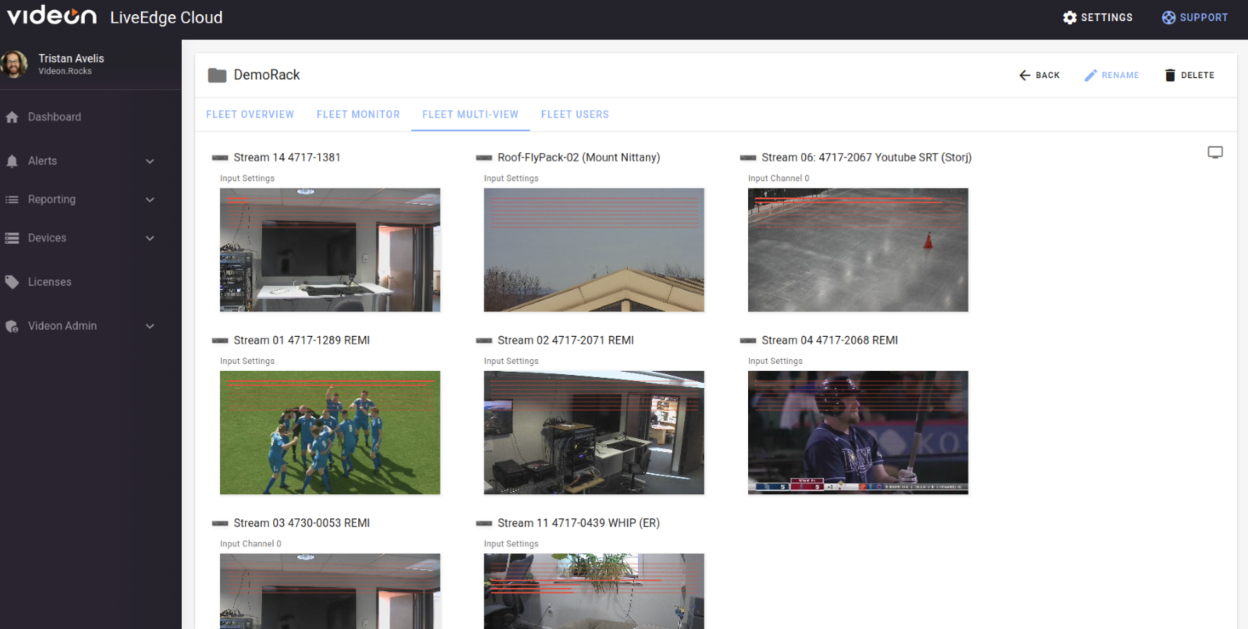
Task: Click the trash Delete icon
Action: click(x=1169, y=75)
